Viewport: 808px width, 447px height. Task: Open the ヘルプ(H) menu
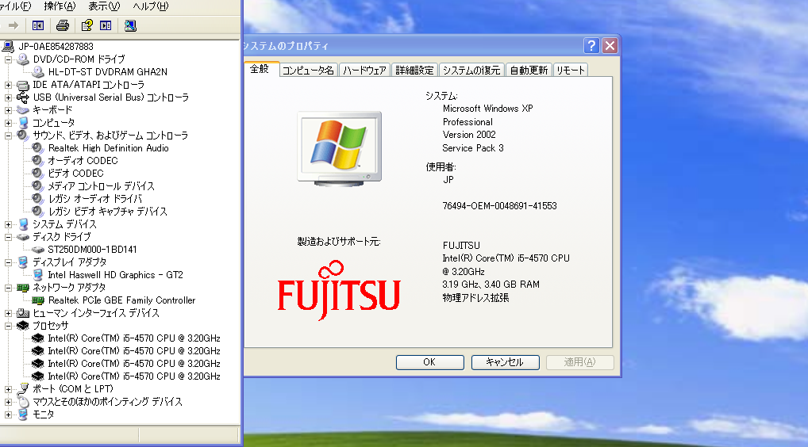(x=151, y=6)
